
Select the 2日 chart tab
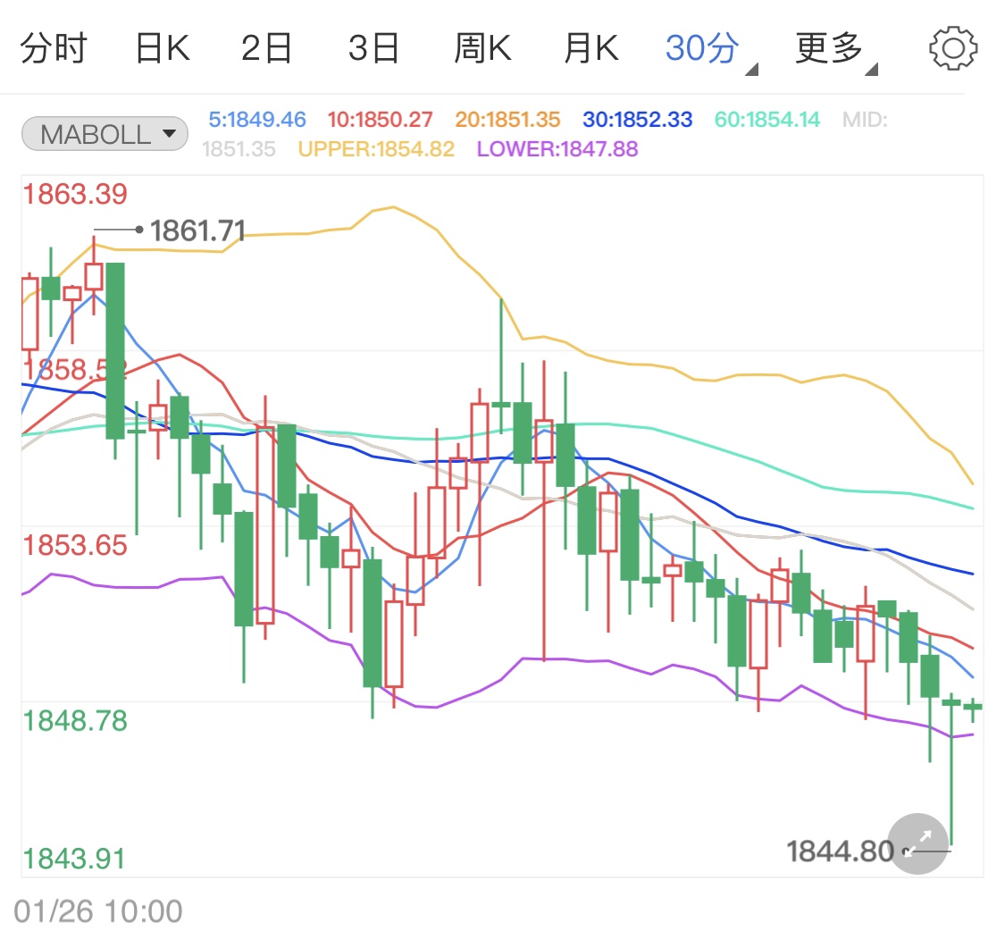266,48
